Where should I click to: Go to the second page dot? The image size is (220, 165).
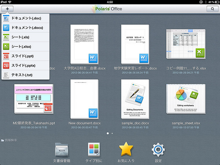pyautogui.click(x=112, y=133)
